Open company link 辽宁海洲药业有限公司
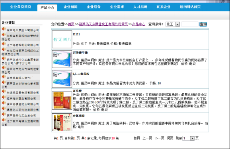 21,99
